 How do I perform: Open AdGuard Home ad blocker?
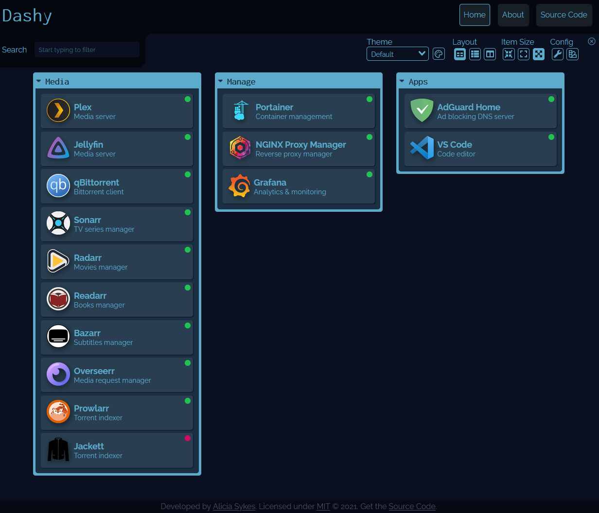click(x=480, y=111)
